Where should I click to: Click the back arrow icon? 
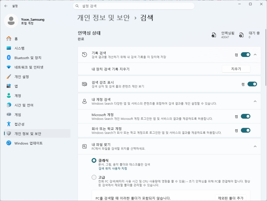tap(6, 6)
